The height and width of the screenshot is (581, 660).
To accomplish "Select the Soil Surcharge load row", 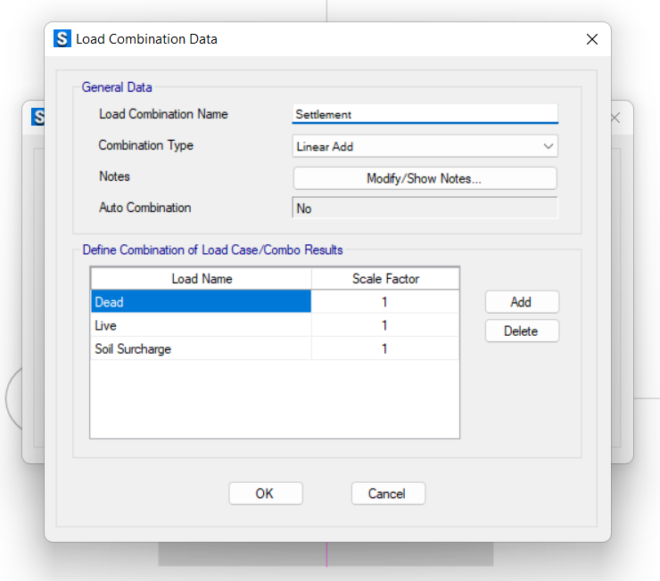I will point(201,349).
